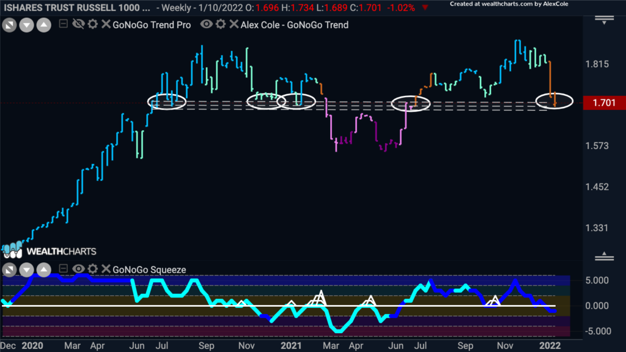
Task: Open GoNoGo Squeeze settings gear
Action: pyautogui.click(x=93, y=269)
